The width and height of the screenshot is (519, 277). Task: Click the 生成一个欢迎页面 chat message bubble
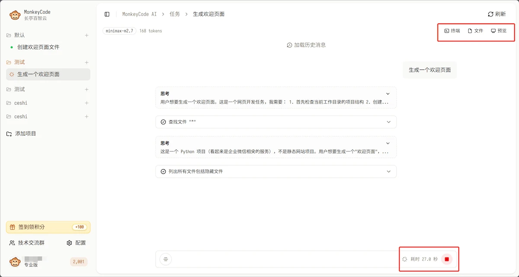[429, 70]
